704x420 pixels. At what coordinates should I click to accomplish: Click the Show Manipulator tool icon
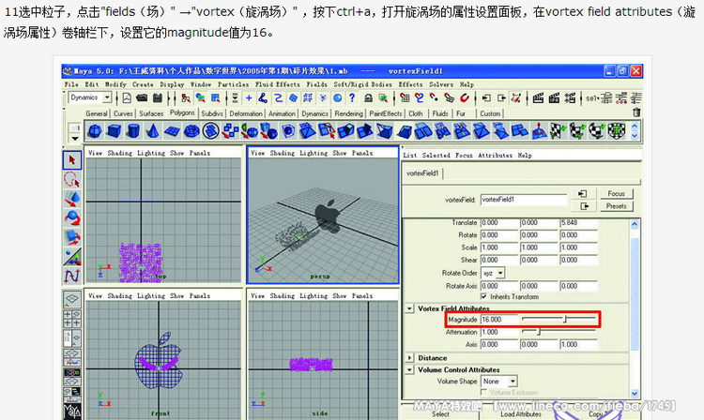click(x=72, y=256)
